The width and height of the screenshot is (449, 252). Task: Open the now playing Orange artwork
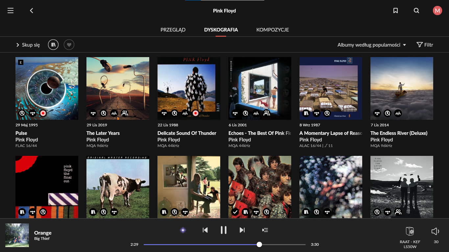(17, 235)
